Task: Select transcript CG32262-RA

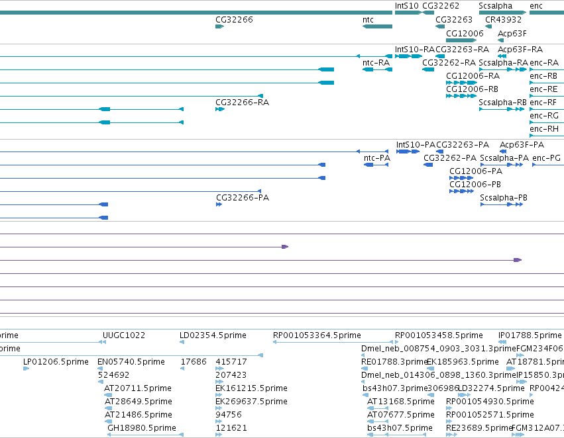Action: (449, 62)
